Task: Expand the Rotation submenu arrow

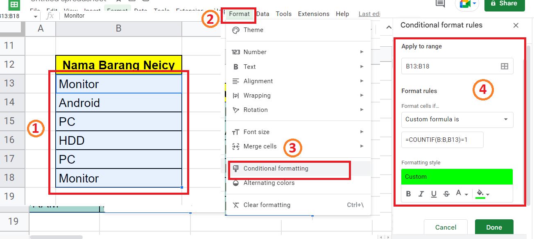Action: (362, 110)
